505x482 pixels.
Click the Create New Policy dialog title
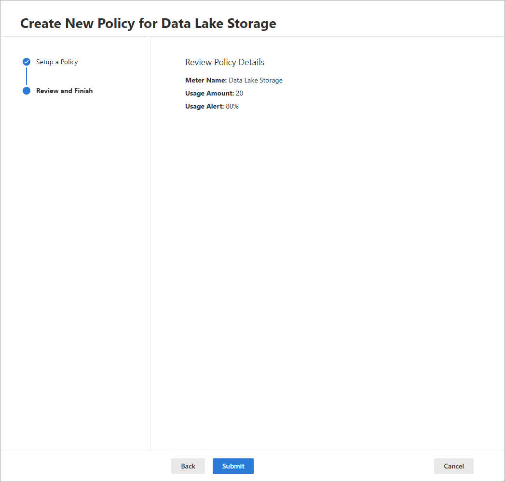148,23
